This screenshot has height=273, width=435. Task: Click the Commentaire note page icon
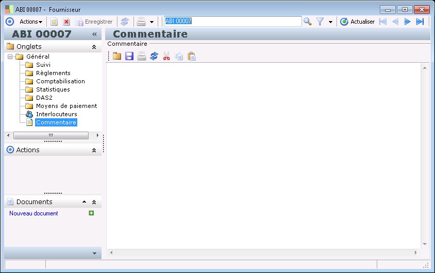29,122
